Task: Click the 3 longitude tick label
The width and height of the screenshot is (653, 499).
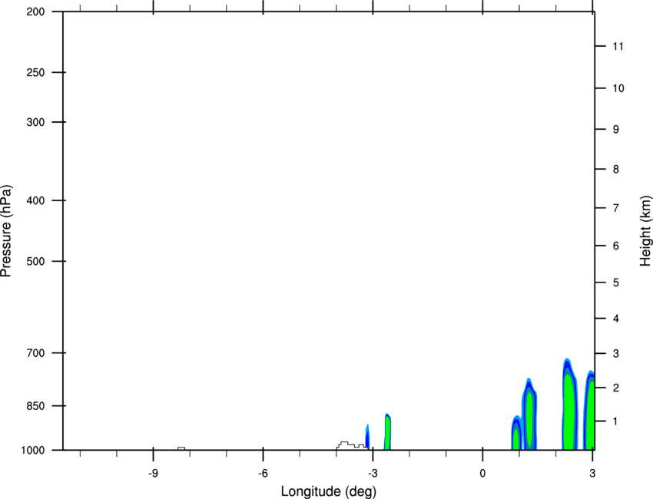Action: click(592, 473)
